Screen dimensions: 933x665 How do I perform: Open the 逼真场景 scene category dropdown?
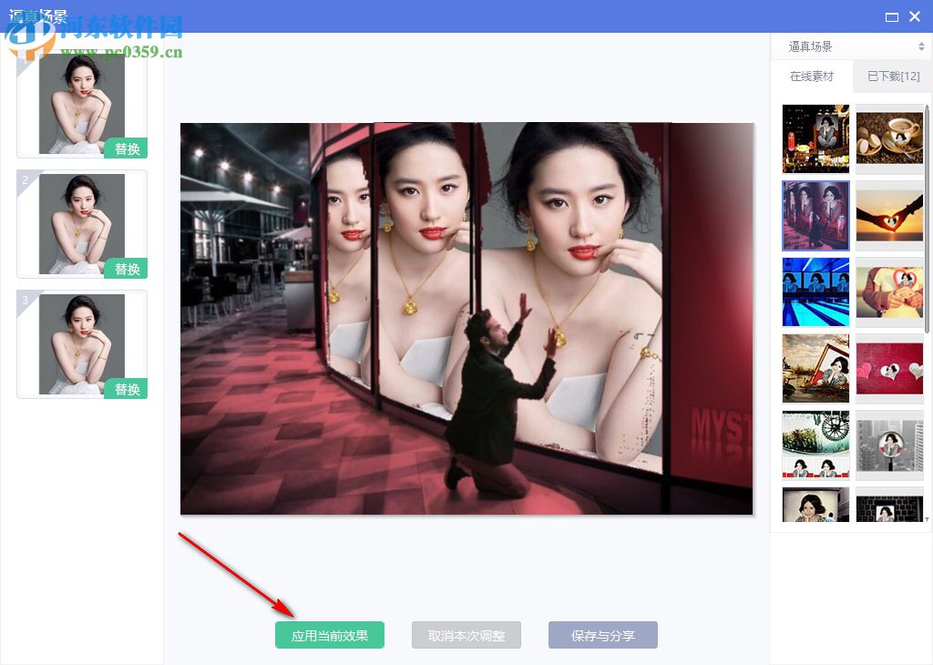pyautogui.click(x=851, y=45)
